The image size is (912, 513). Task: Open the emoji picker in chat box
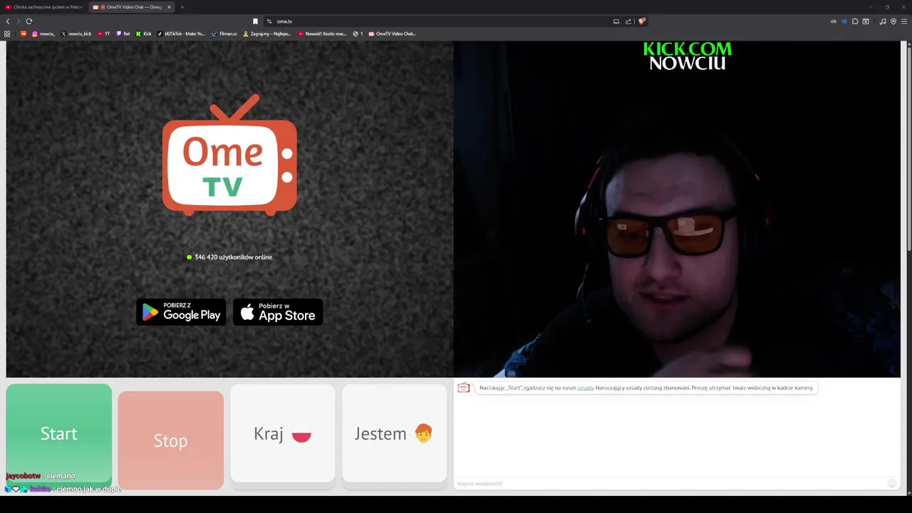pyautogui.click(x=891, y=484)
